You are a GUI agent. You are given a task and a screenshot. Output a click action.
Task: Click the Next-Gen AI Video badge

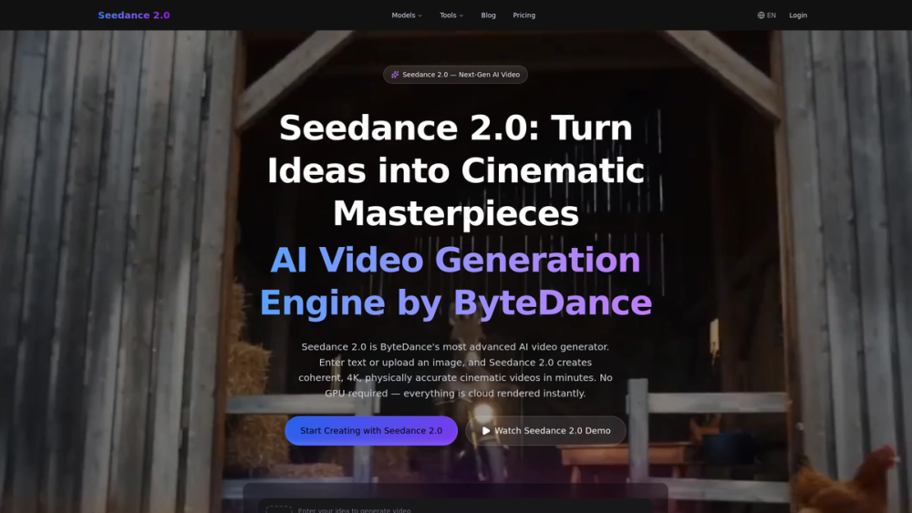pyautogui.click(x=455, y=75)
